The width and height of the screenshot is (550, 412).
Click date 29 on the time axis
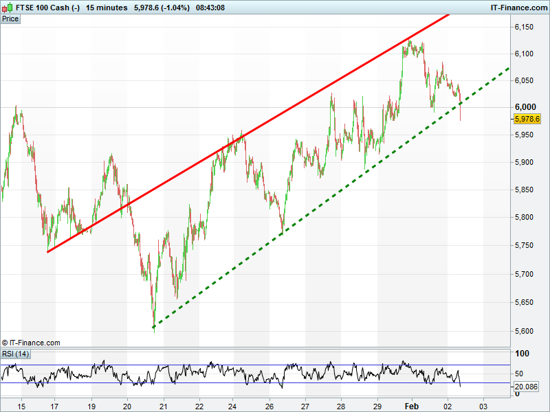tap(377, 406)
